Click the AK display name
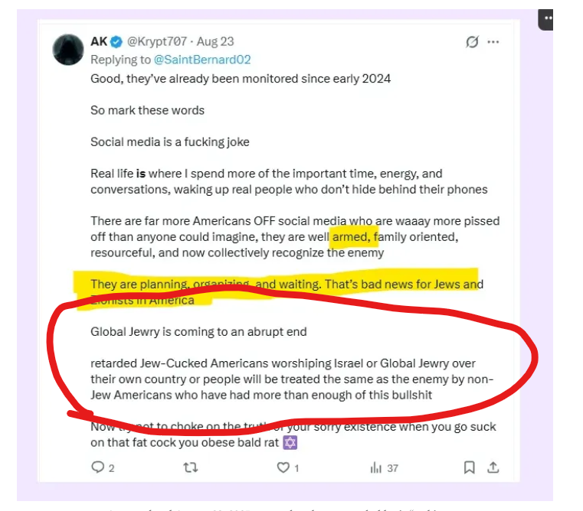This screenshot has width=583, height=511. pyautogui.click(x=98, y=43)
